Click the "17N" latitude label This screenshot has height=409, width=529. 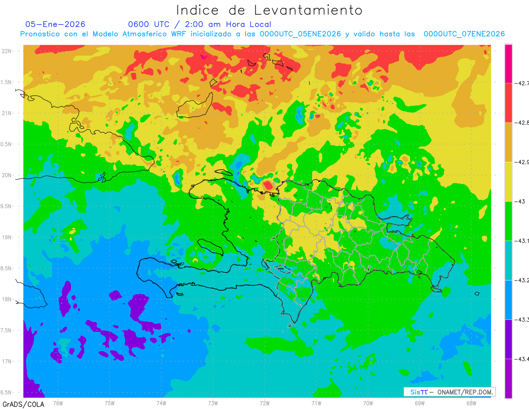click(x=7, y=361)
